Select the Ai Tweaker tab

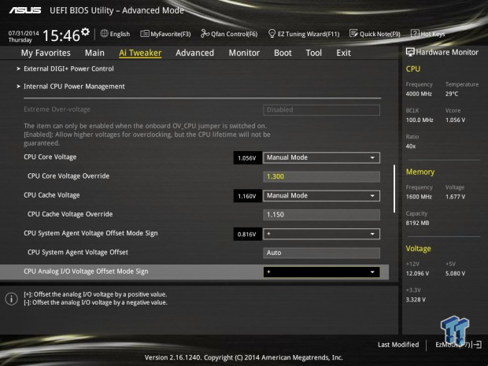pyautogui.click(x=140, y=53)
